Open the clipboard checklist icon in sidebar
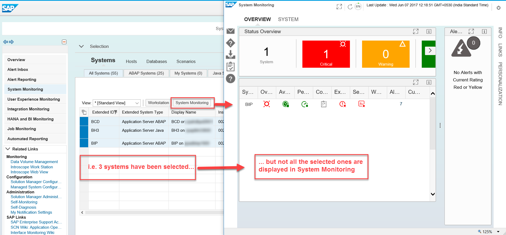The width and height of the screenshot is (506, 235). (231, 66)
